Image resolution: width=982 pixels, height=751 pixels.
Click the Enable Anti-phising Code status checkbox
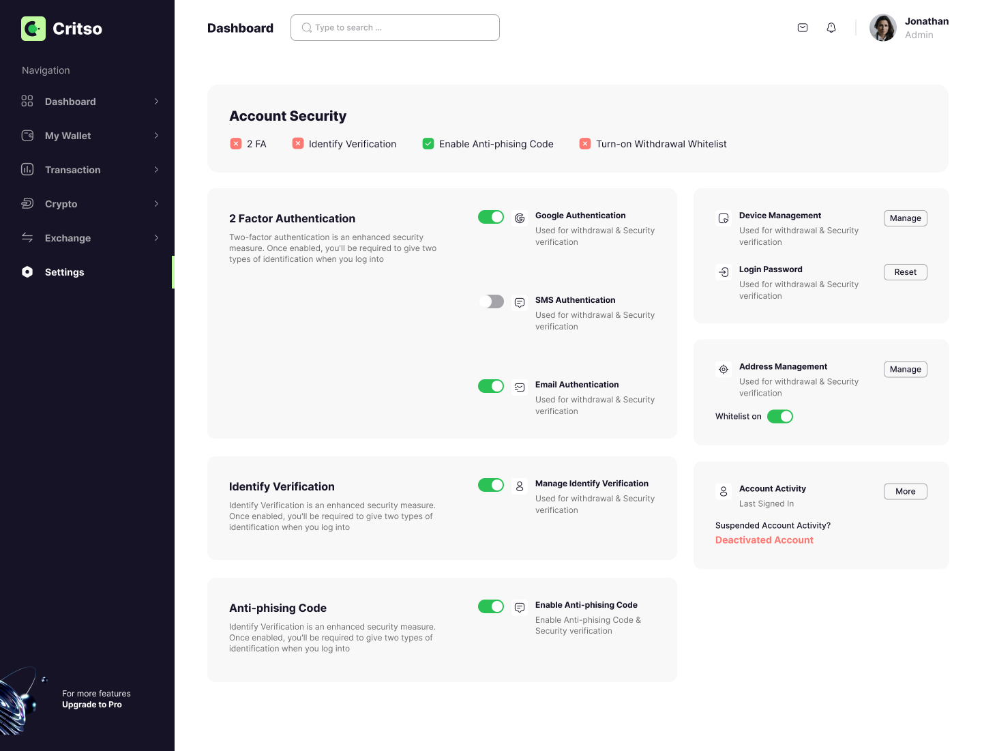(x=428, y=143)
